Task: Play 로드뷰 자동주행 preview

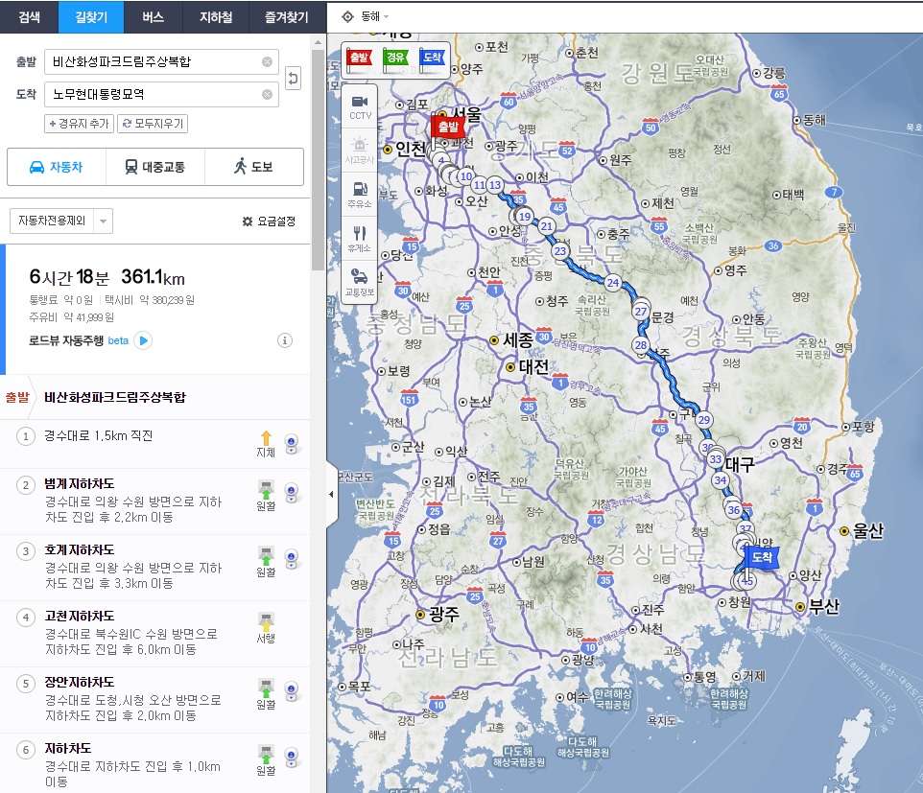Action: pyautogui.click(x=143, y=340)
